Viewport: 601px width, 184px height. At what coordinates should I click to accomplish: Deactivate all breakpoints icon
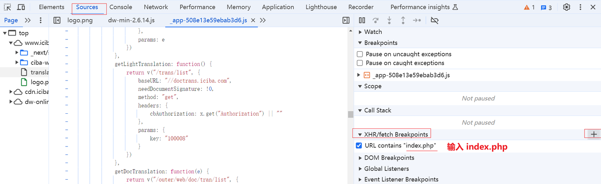434,20
